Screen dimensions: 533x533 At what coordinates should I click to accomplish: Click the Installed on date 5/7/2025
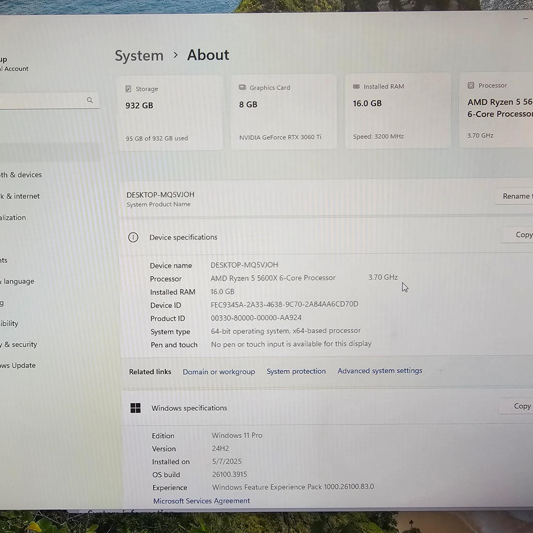pos(227,461)
